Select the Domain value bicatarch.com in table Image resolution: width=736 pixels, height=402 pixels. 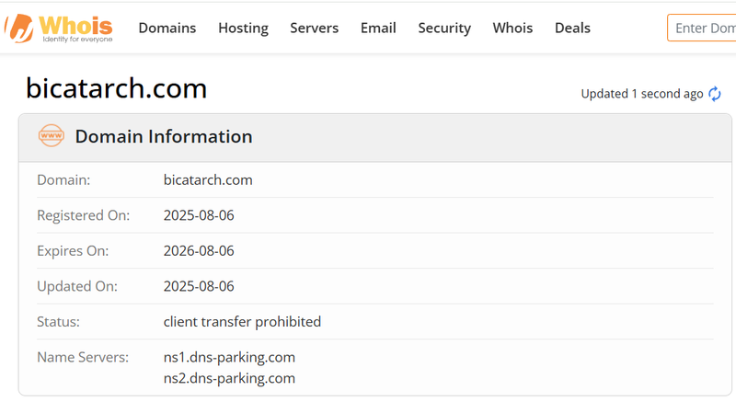pos(208,179)
